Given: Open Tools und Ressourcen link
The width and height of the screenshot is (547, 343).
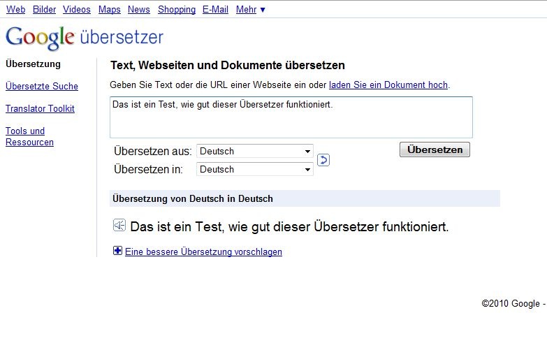Looking at the screenshot, I should (x=29, y=136).
